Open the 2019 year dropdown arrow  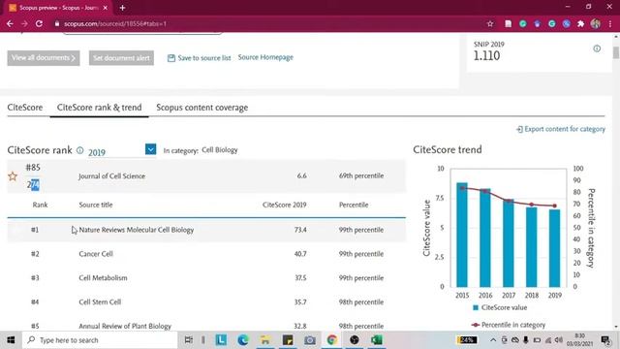click(150, 149)
